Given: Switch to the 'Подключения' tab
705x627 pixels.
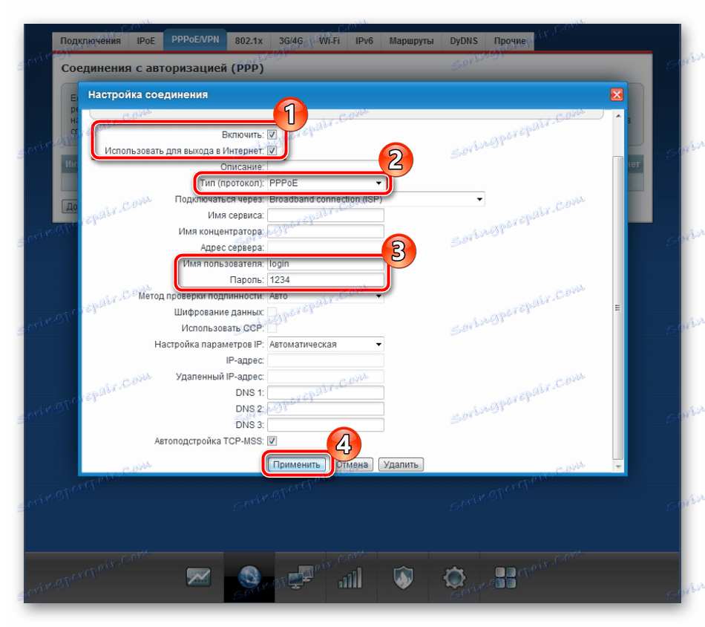Looking at the screenshot, I should (91, 41).
